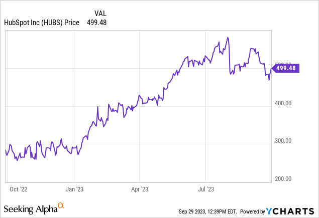Click the VAL column header

(x=100, y=13)
